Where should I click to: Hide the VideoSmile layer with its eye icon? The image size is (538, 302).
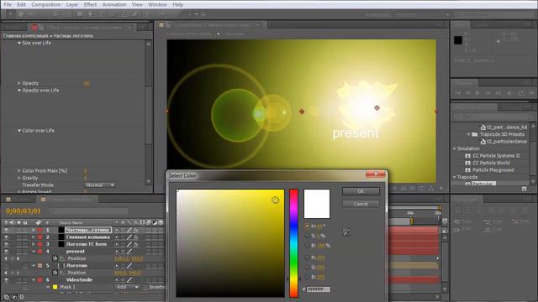click(x=6, y=279)
